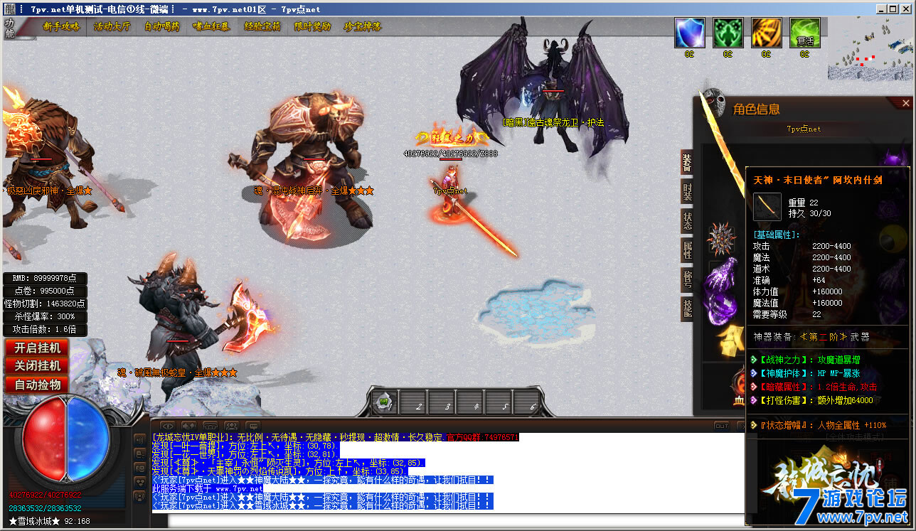Click the www.7pv.net link in chat
Viewport: 916px width, 531px height.
coord(239,489)
